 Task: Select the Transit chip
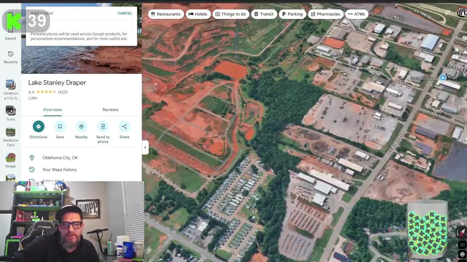pyautogui.click(x=264, y=14)
